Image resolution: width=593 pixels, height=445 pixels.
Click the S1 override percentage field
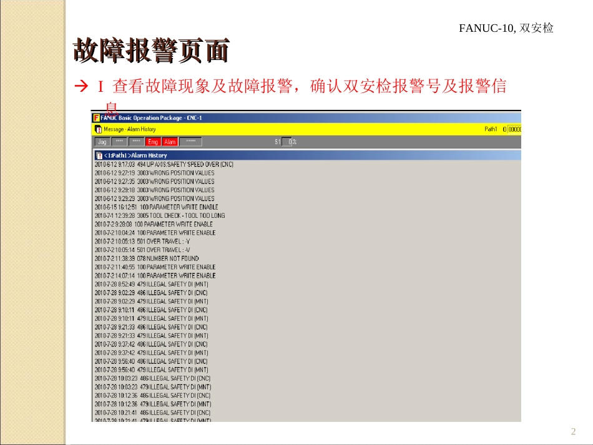[287, 142]
